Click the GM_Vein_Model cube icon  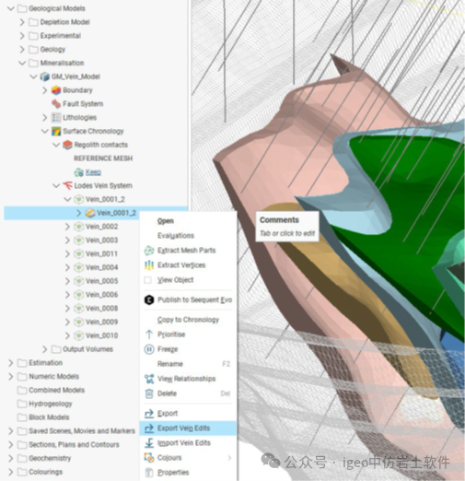coord(45,76)
